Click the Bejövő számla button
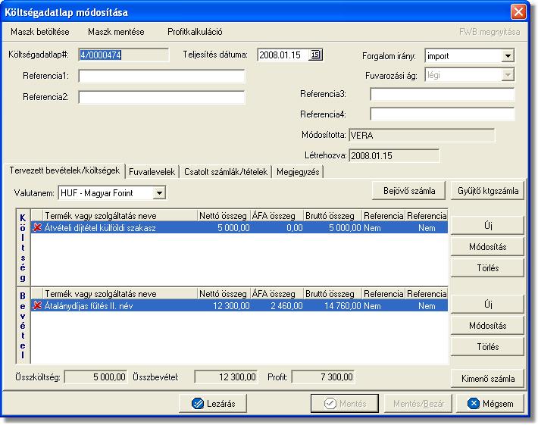 [409, 191]
